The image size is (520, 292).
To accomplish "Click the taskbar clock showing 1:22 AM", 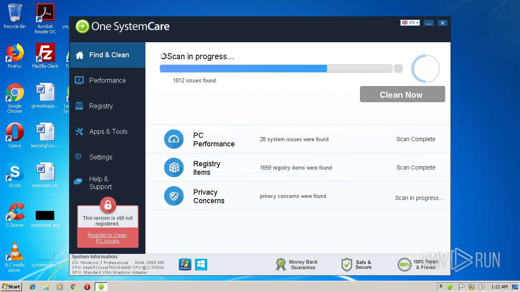I will point(499,286).
